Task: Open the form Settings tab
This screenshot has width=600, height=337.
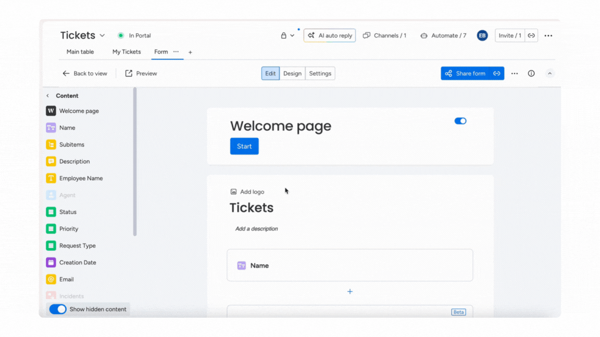Action: pos(320,73)
